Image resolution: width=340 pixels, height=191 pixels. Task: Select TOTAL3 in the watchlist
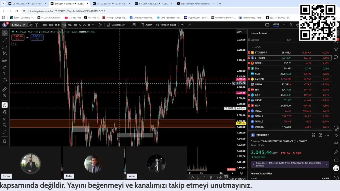click(x=290, y=121)
